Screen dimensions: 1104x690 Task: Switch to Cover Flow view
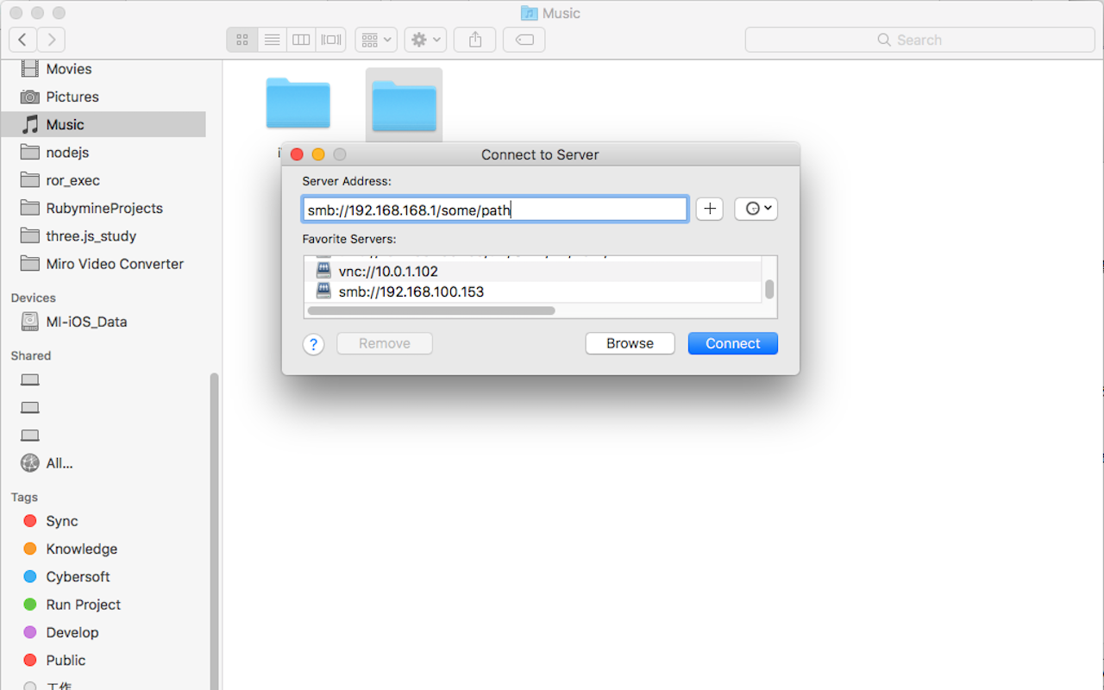click(330, 39)
